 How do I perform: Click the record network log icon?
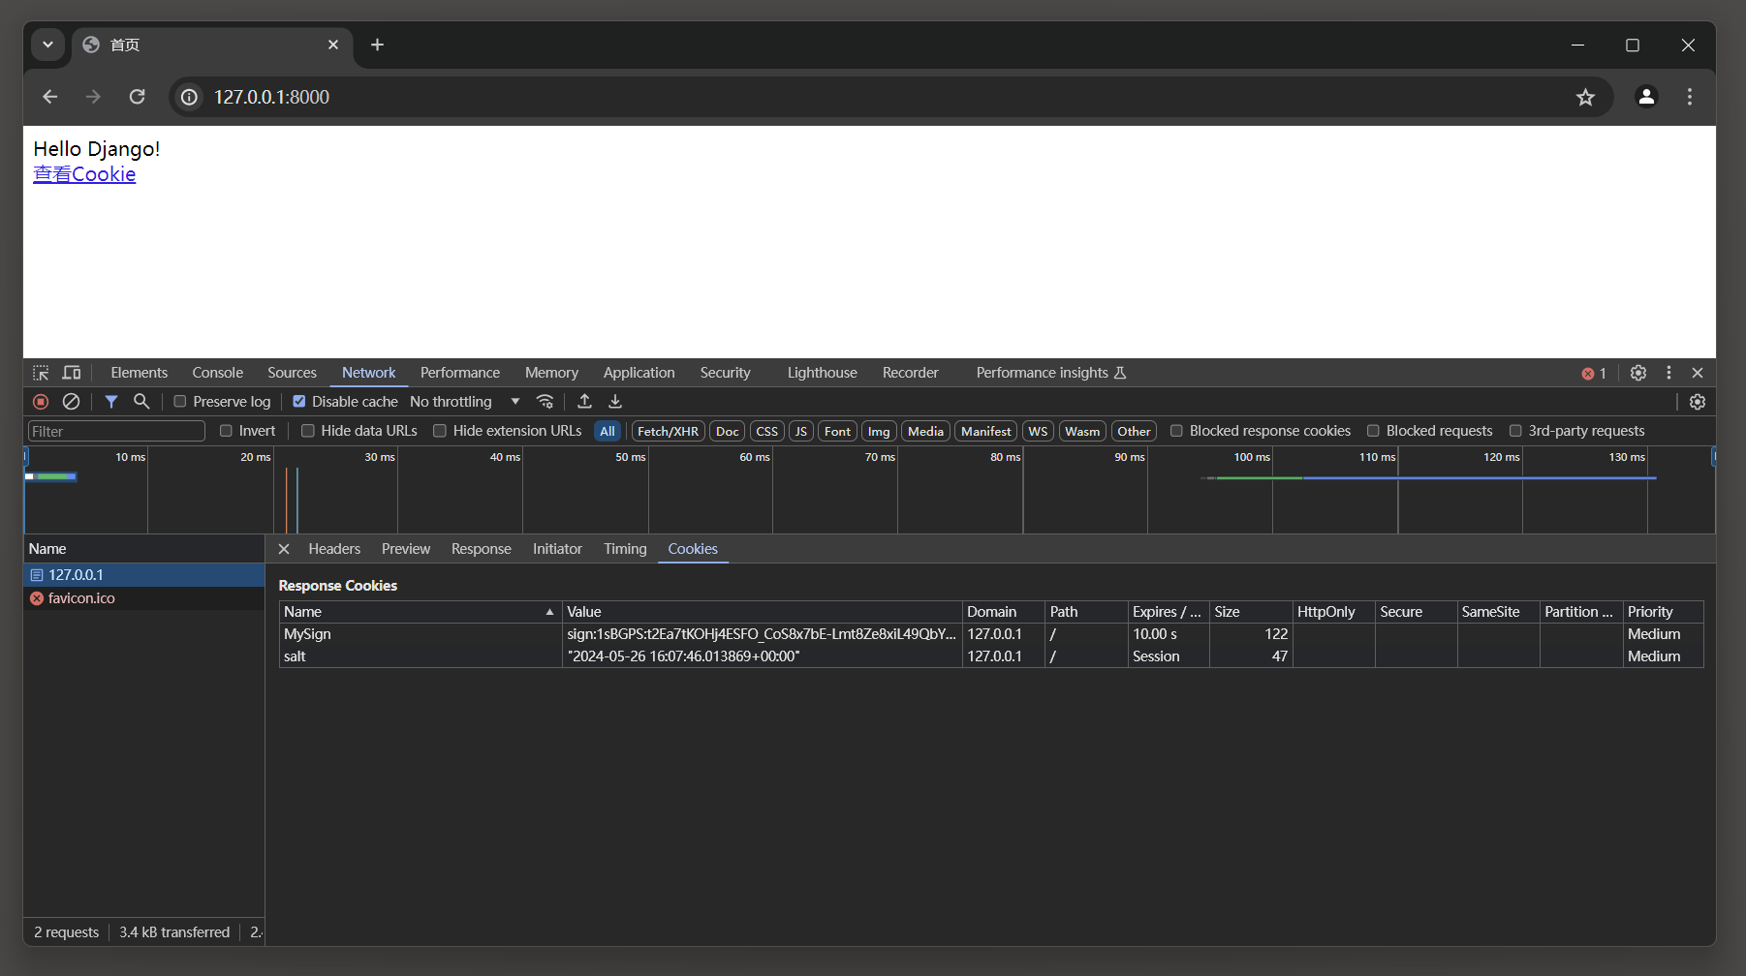click(x=41, y=402)
